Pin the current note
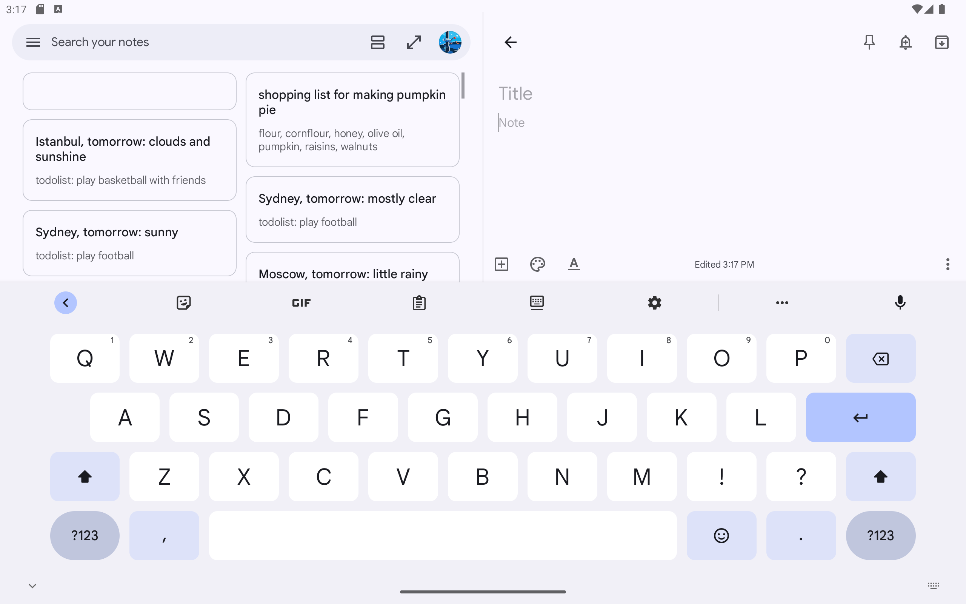This screenshot has height=604, width=966. [869, 42]
